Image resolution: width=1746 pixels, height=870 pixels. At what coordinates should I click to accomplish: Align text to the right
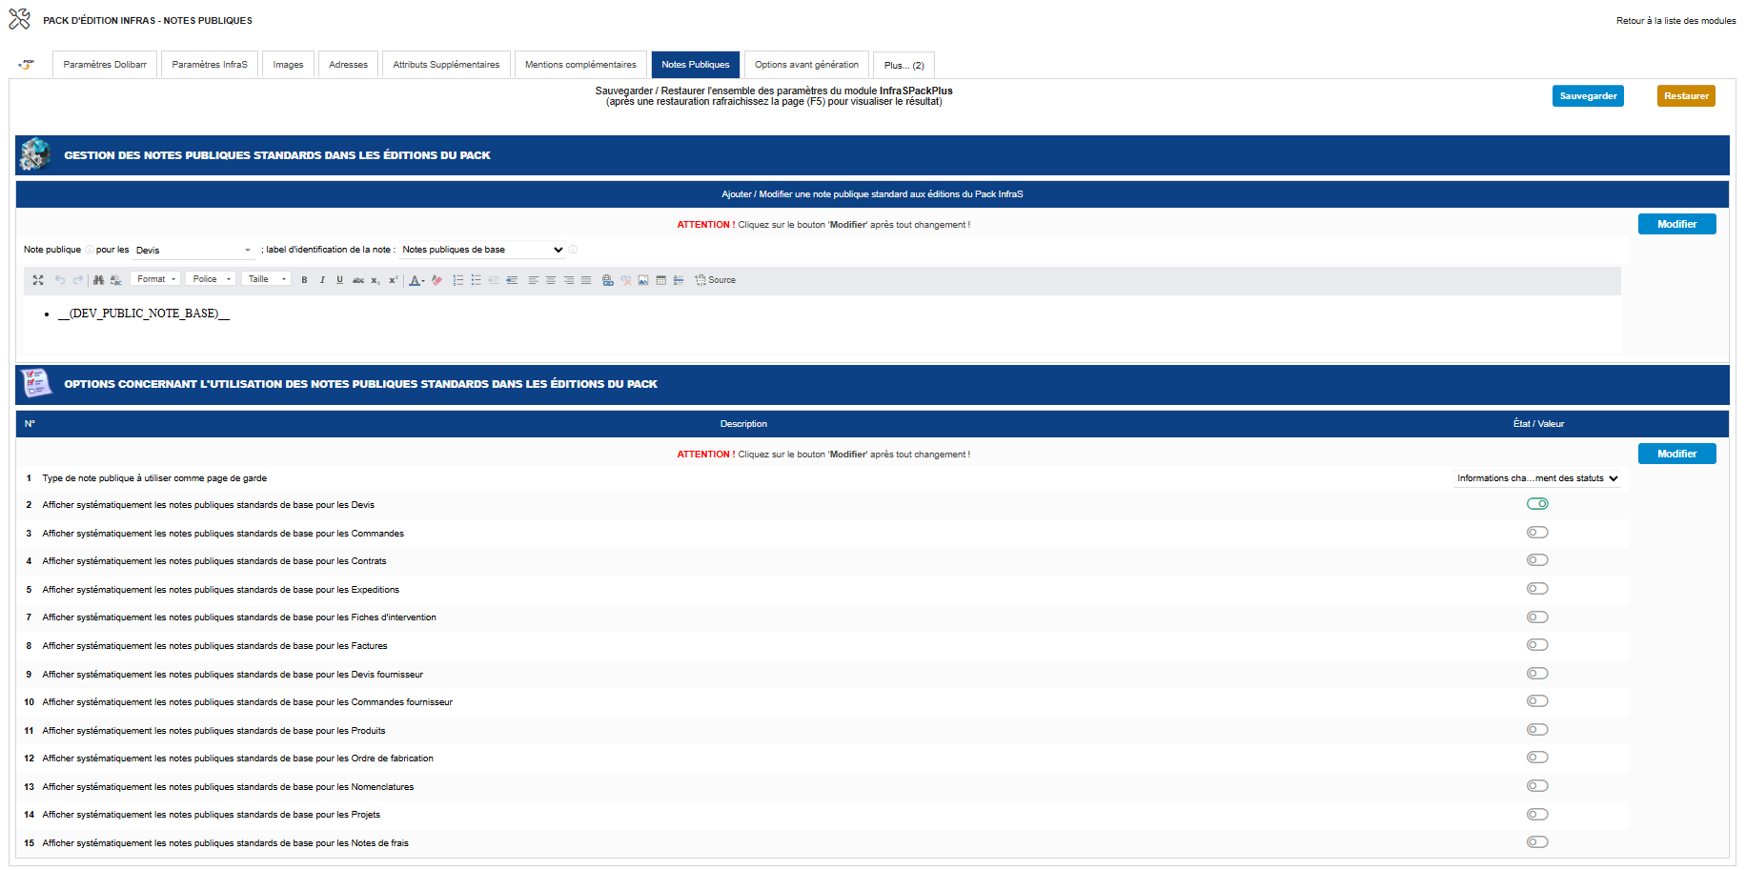pos(569,280)
